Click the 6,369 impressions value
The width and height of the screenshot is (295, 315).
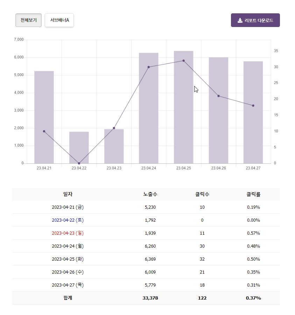(150, 259)
